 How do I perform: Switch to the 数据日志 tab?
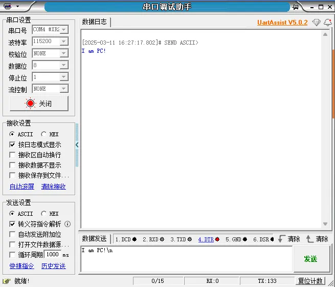click(95, 22)
